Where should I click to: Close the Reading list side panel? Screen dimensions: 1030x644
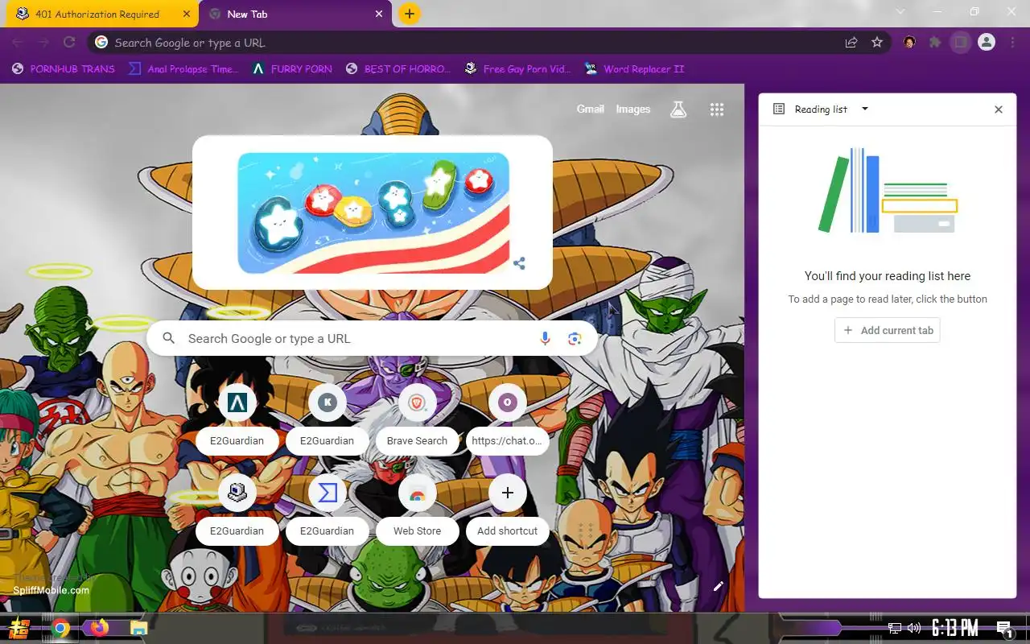tap(999, 109)
